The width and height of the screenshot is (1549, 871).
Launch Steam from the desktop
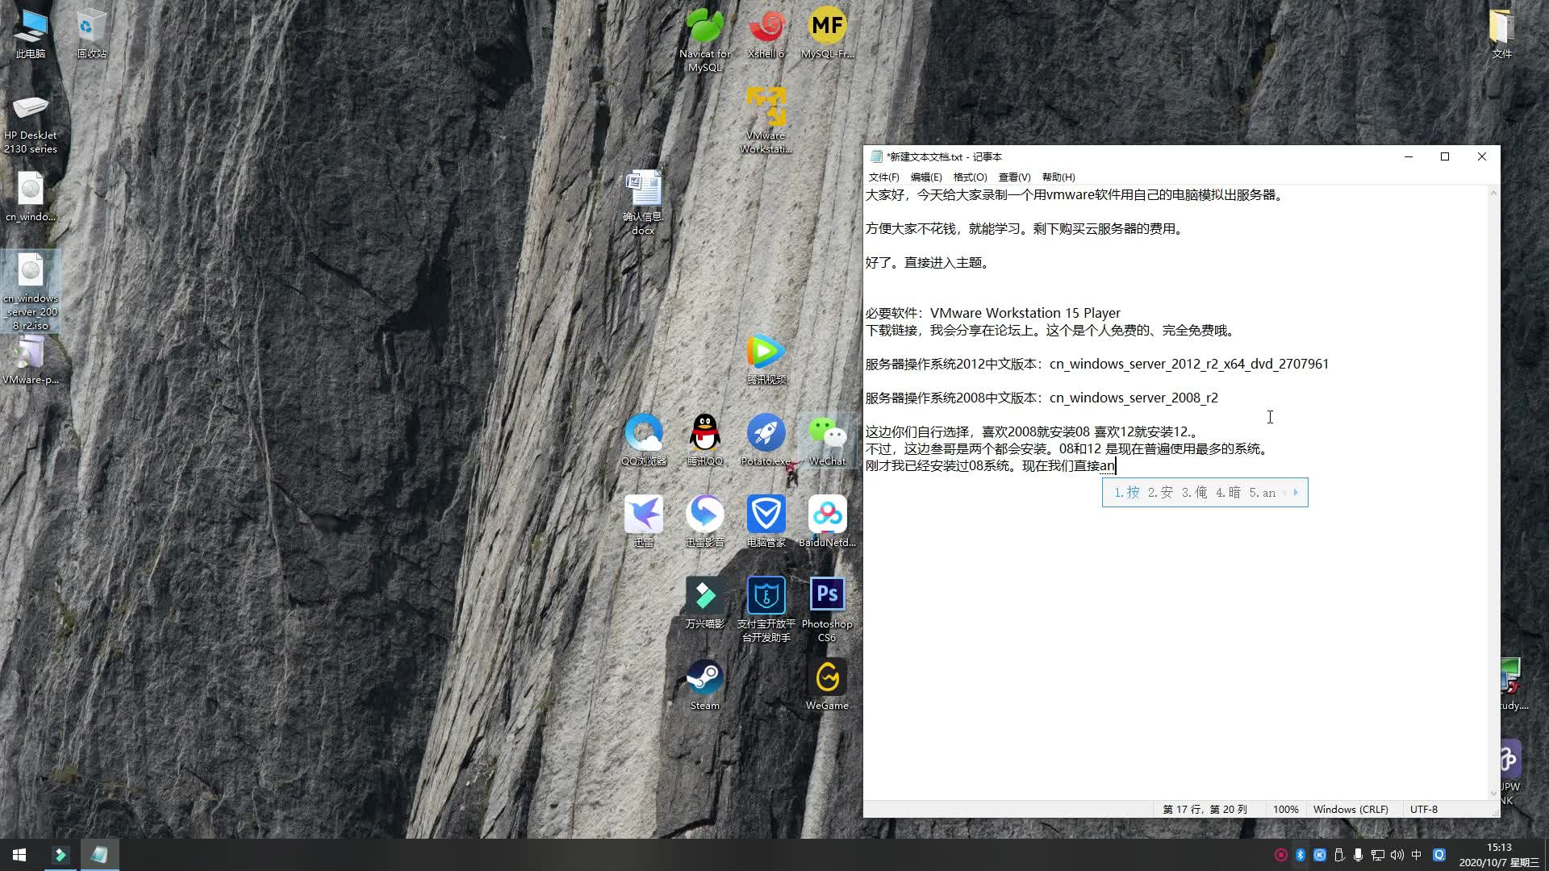(704, 678)
